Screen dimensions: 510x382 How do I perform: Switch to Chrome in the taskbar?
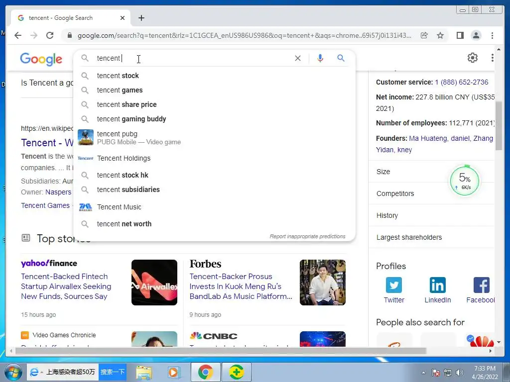pos(205,372)
